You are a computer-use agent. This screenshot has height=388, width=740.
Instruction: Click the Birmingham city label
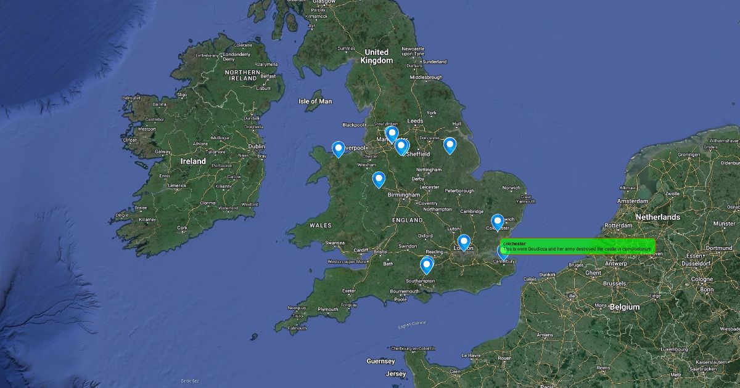pos(403,195)
